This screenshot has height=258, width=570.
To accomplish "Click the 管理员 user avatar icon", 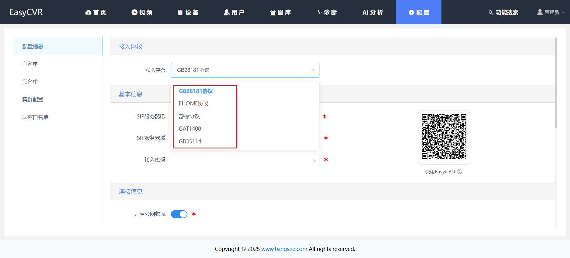I will click(540, 12).
